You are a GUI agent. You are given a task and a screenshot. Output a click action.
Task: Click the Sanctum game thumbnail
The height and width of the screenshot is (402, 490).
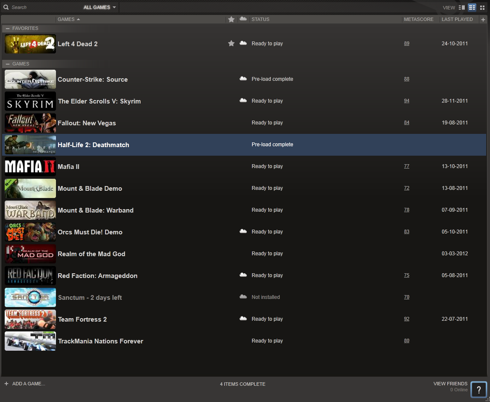pyautogui.click(x=30, y=298)
